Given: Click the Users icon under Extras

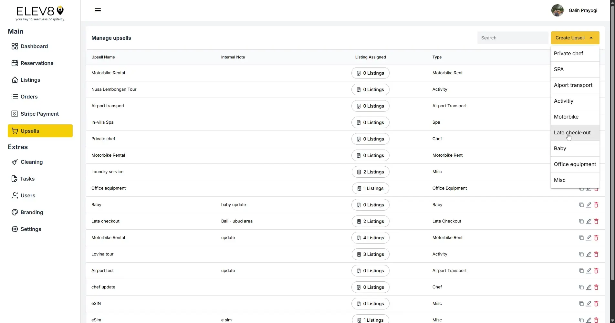Looking at the screenshot, I should point(15,195).
